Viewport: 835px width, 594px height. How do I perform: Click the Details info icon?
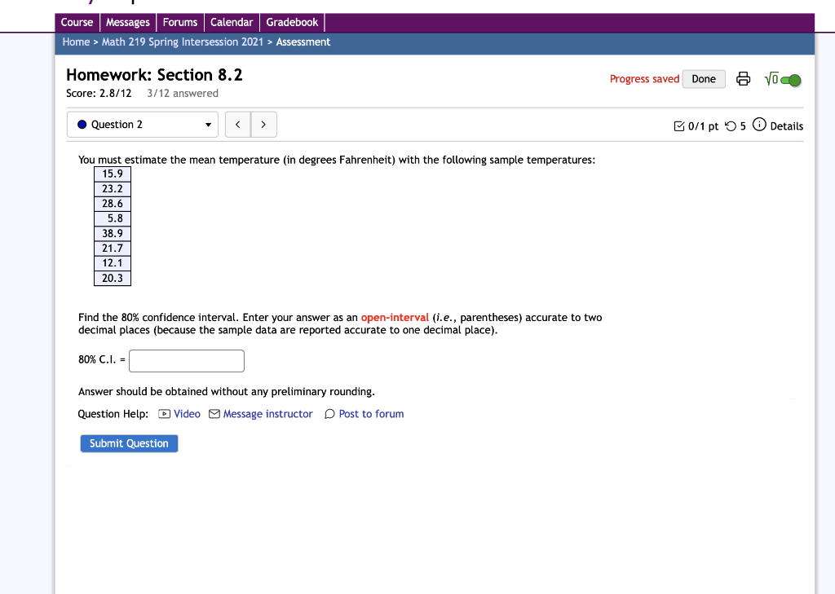pyautogui.click(x=758, y=125)
